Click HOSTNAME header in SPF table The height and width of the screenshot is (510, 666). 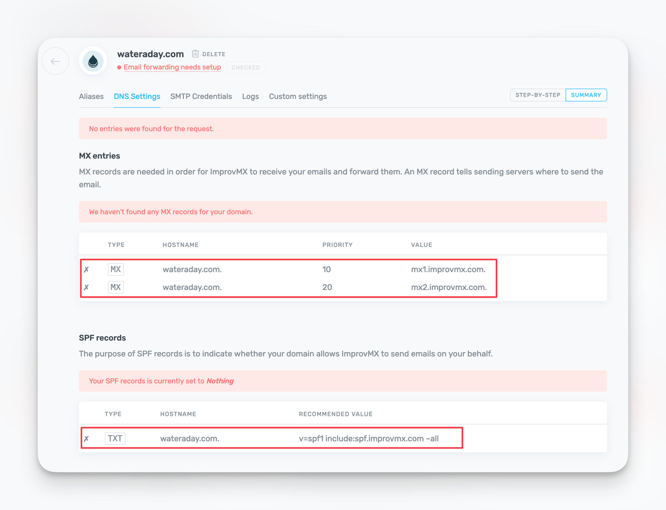pyautogui.click(x=178, y=414)
